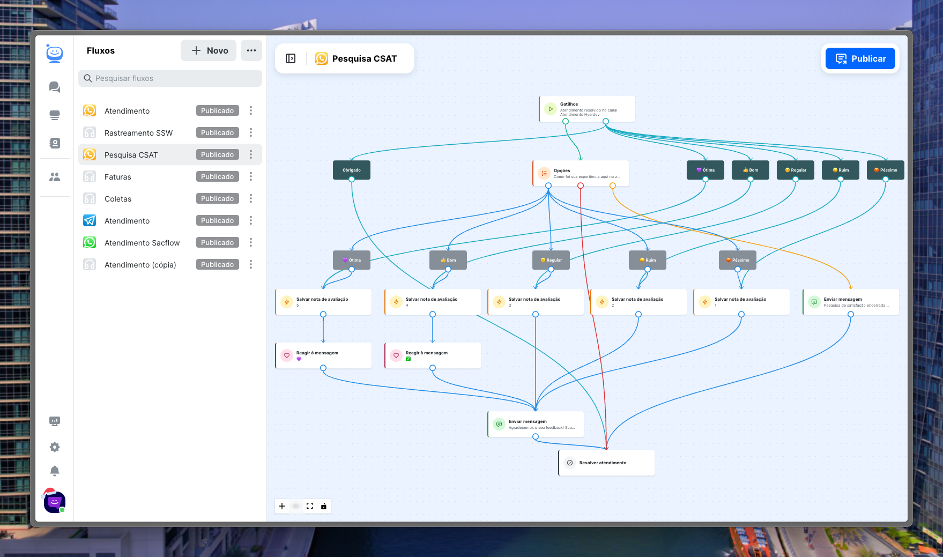Select the Atendimento Sacflow flow

pyautogui.click(x=142, y=243)
